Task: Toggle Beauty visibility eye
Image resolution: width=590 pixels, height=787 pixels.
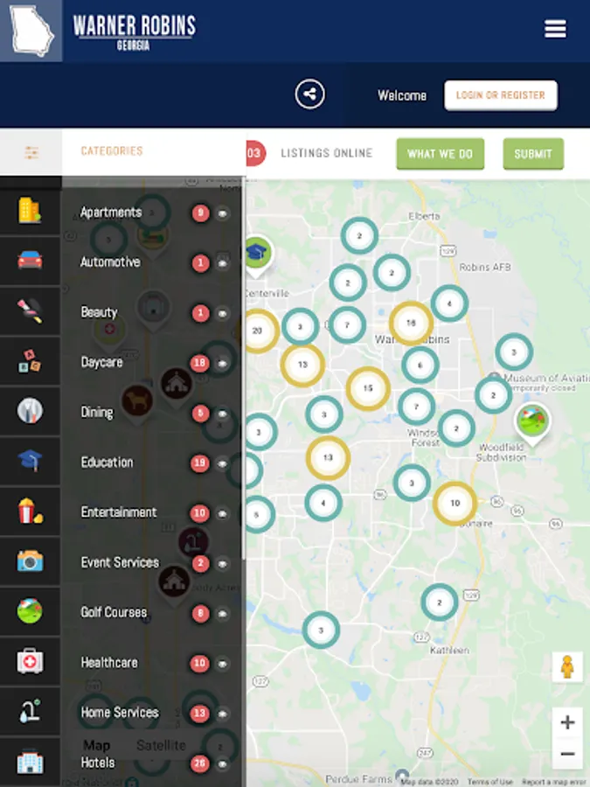Action: point(222,313)
